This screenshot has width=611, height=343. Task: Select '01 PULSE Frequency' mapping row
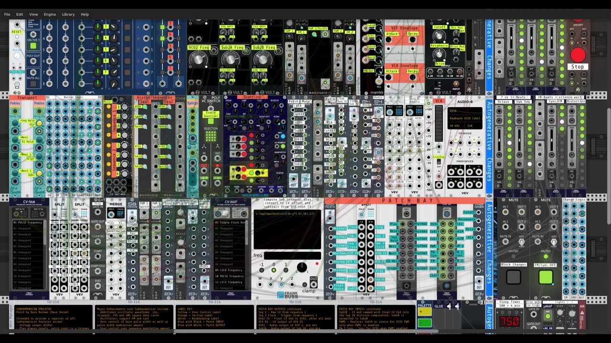28,222
